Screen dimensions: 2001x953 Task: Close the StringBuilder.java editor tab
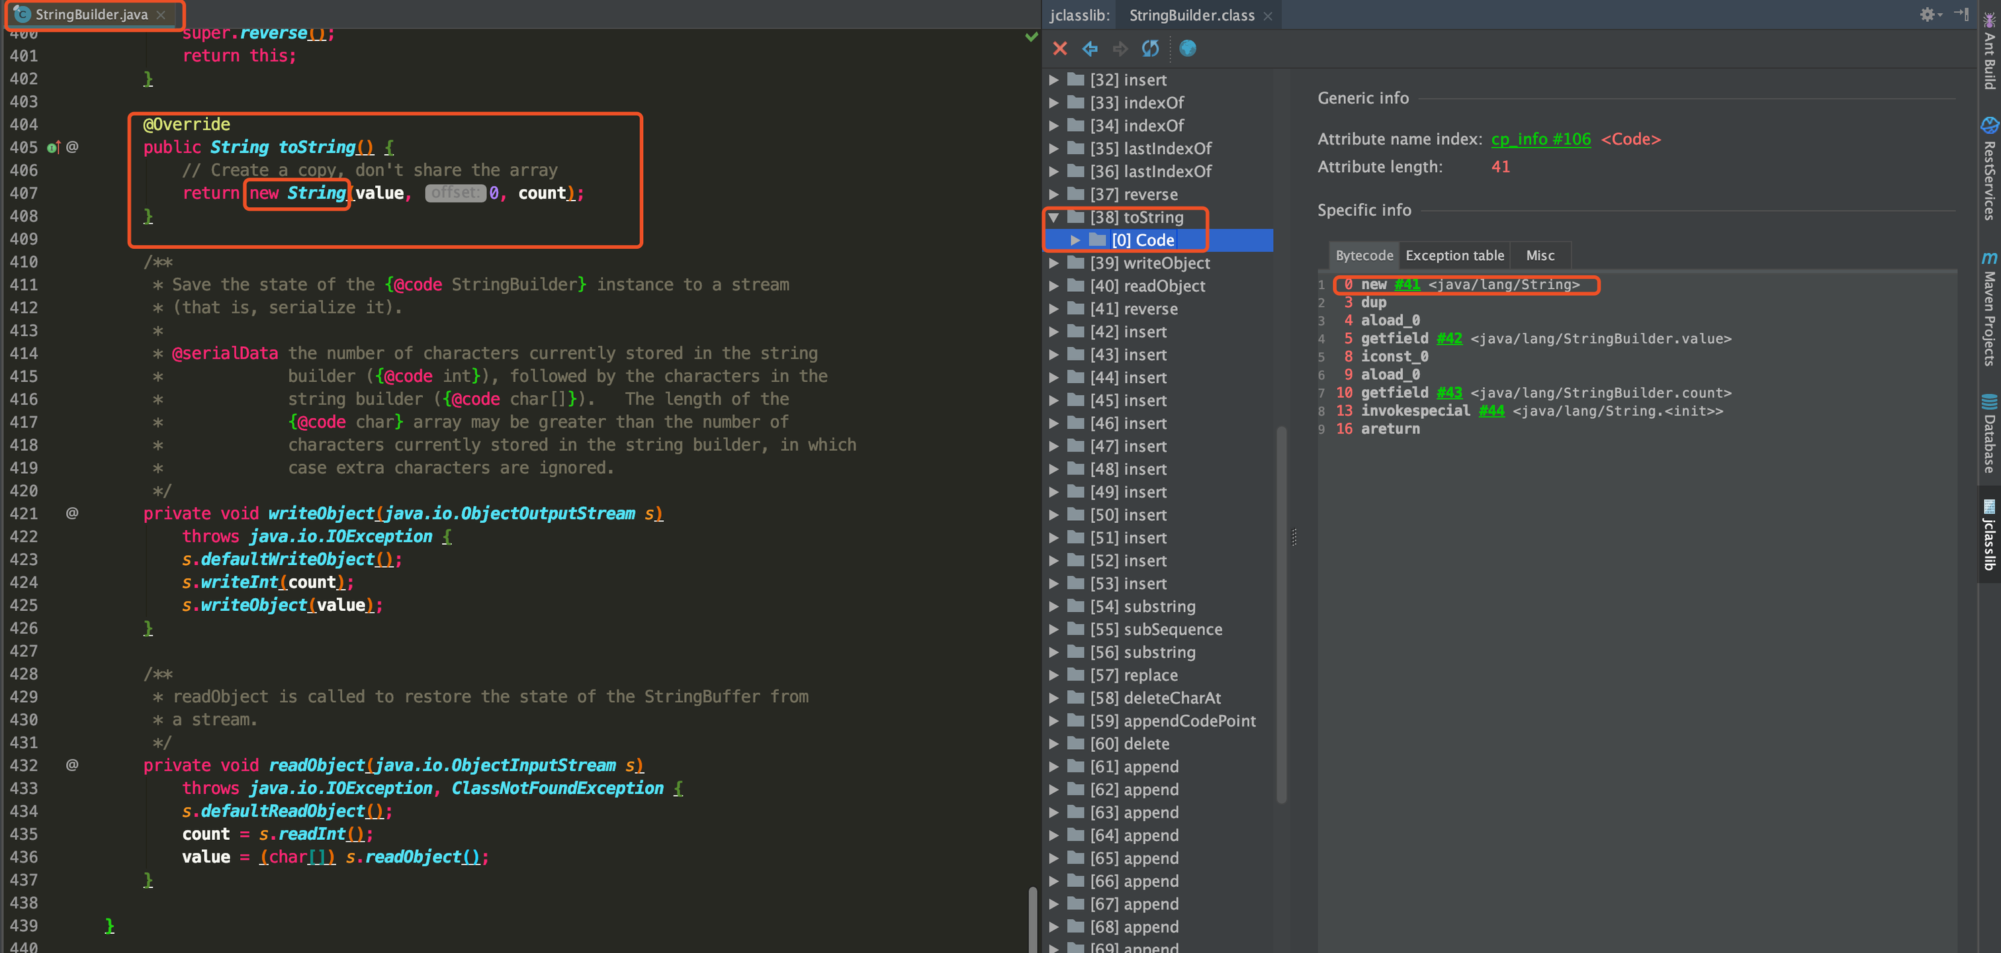point(161,15)
